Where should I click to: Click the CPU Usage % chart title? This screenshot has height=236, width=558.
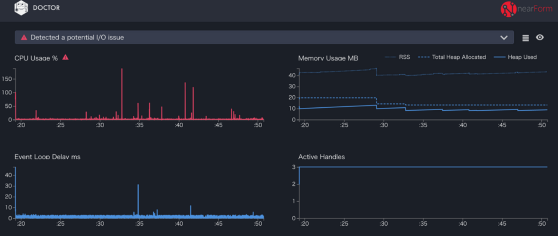coord(36,58)
